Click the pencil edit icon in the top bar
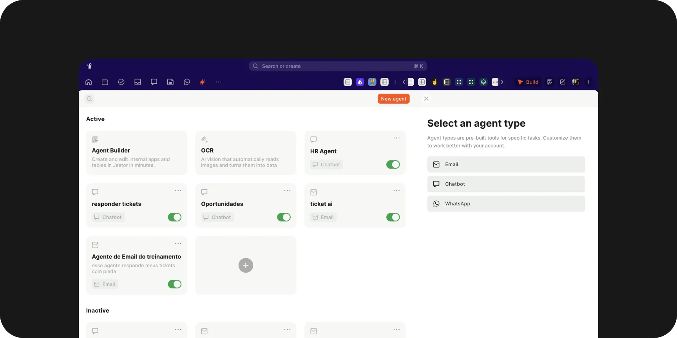The height and width of the screenshot is (338, 677). (563, 82)
